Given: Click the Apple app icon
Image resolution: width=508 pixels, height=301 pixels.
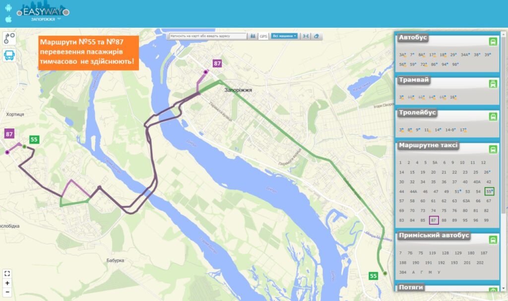Looking at the screenshot, I should tap(8, 19).
